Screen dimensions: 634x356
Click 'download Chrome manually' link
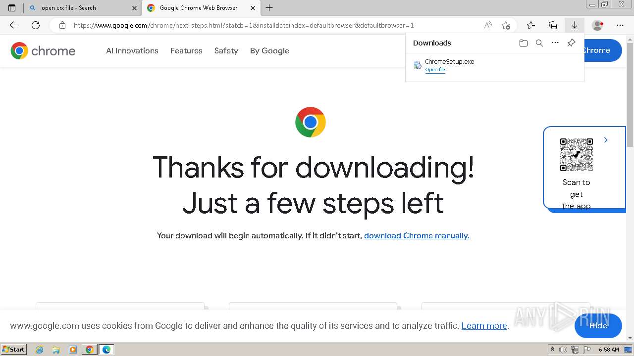tap(417, 236)
